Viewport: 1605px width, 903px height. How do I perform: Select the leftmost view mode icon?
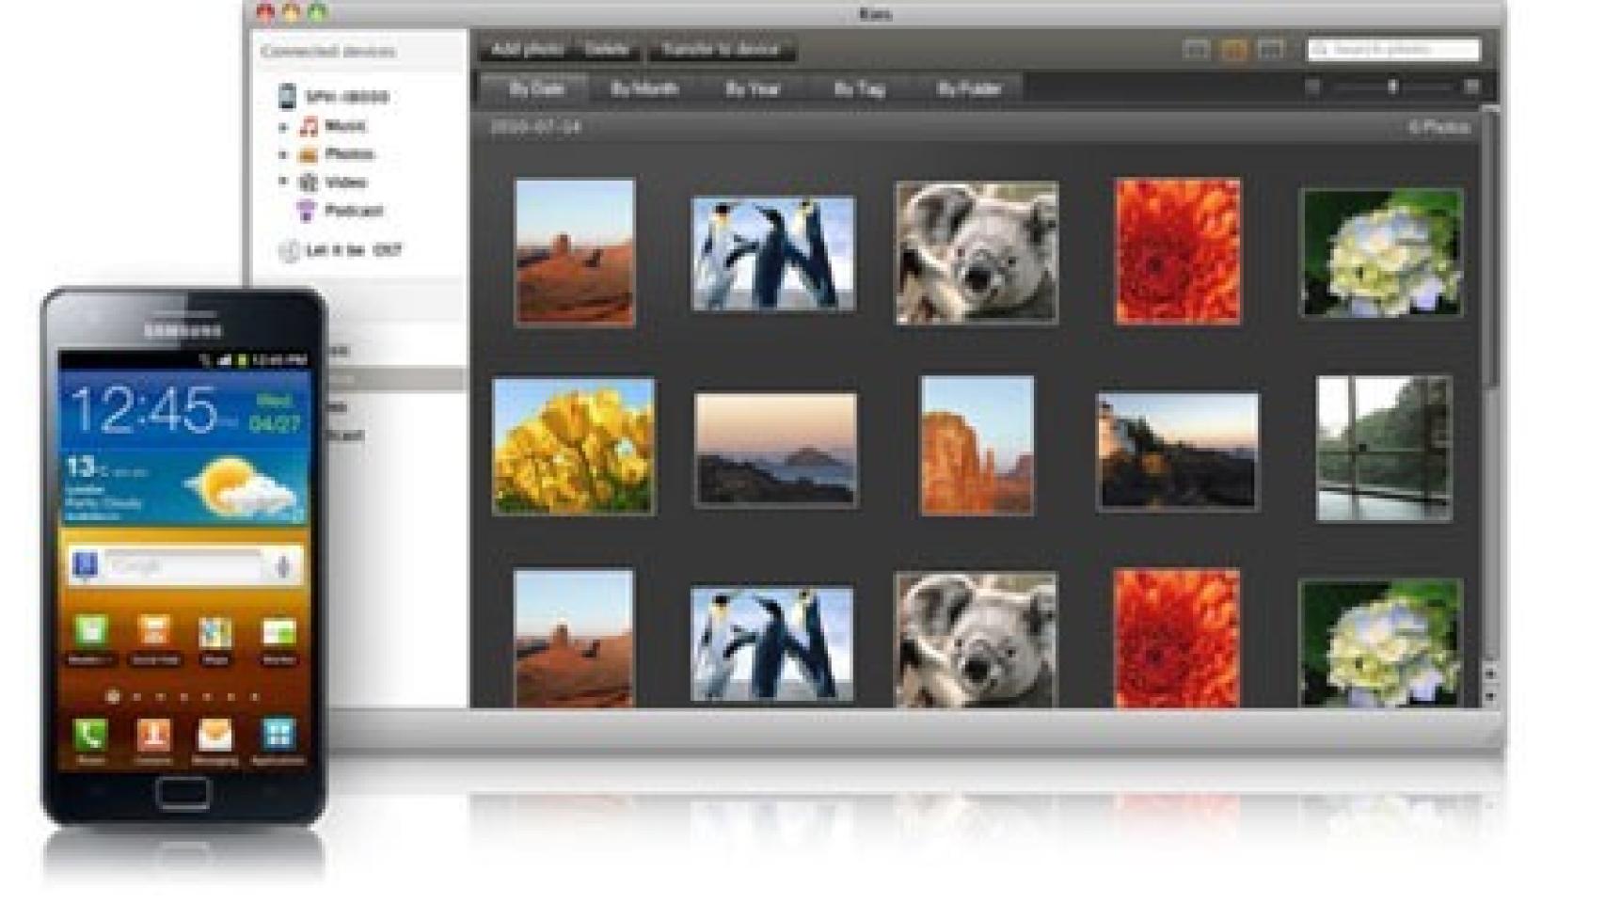1196,49
